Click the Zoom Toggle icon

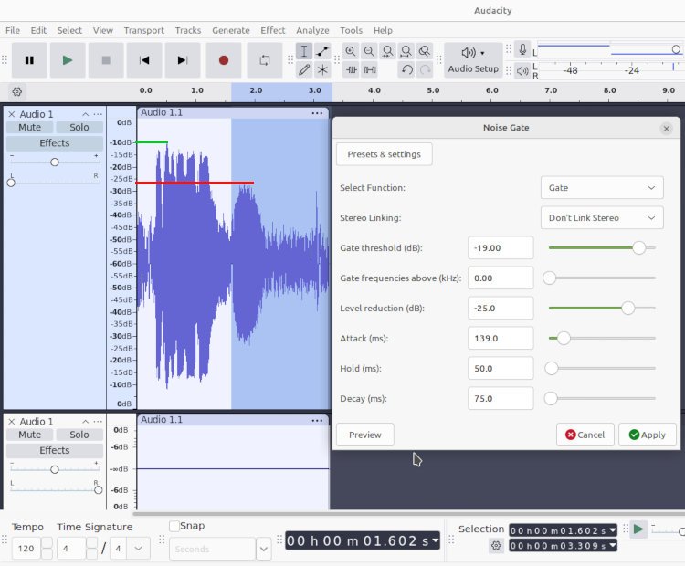click(x=424, y=51)
